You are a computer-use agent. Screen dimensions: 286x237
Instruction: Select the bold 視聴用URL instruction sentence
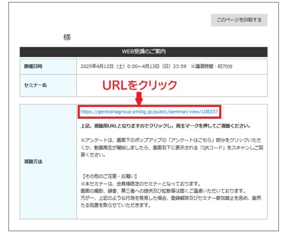pos(165,126)
